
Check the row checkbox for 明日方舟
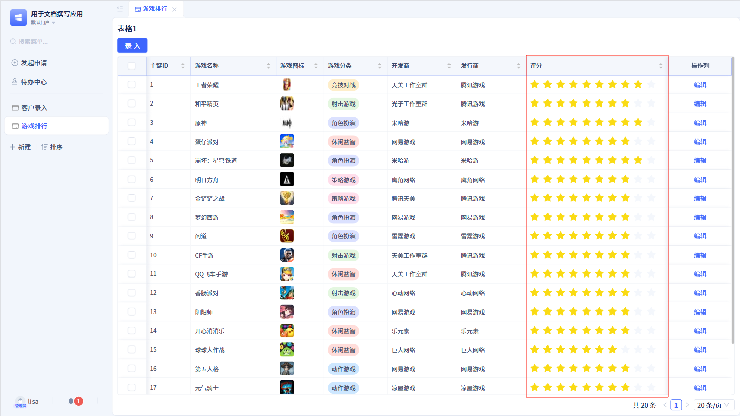tap(132, 179)
